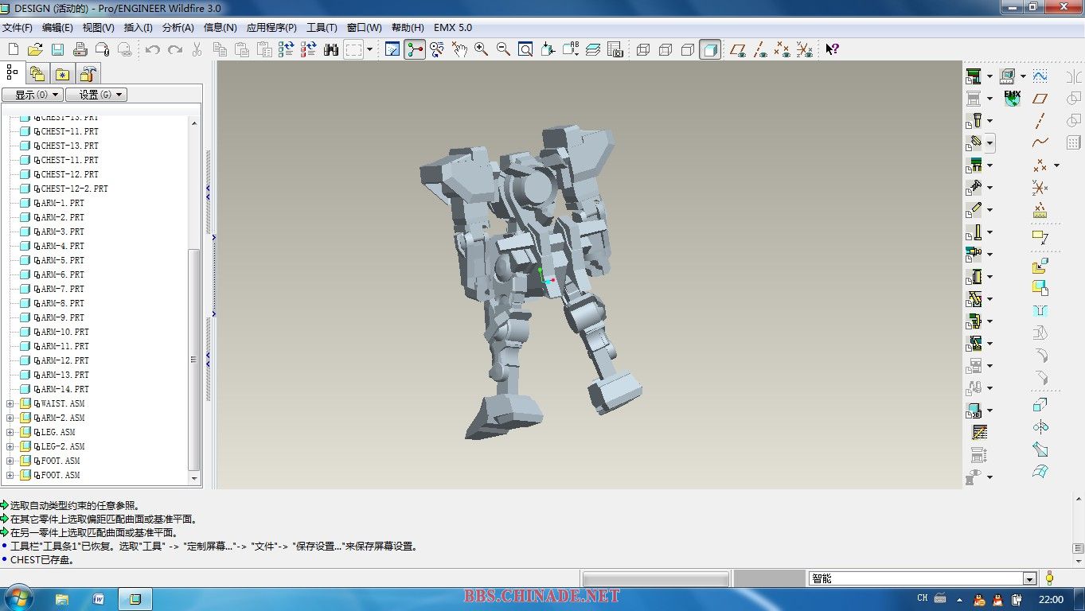The image size is (1085, 611).
Task: Toggle coordinate systems display
Action: point(805,49)
